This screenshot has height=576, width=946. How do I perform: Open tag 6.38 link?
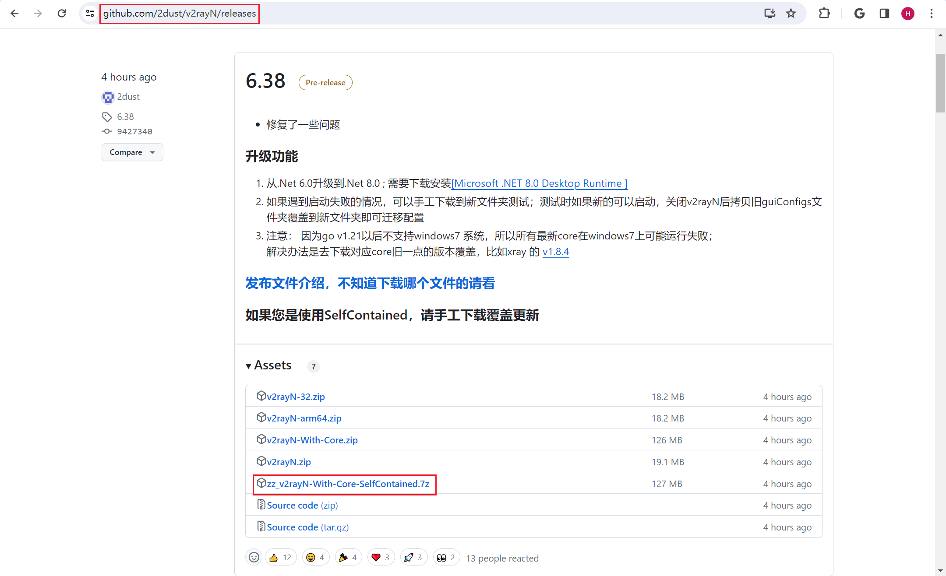(125, 117)
